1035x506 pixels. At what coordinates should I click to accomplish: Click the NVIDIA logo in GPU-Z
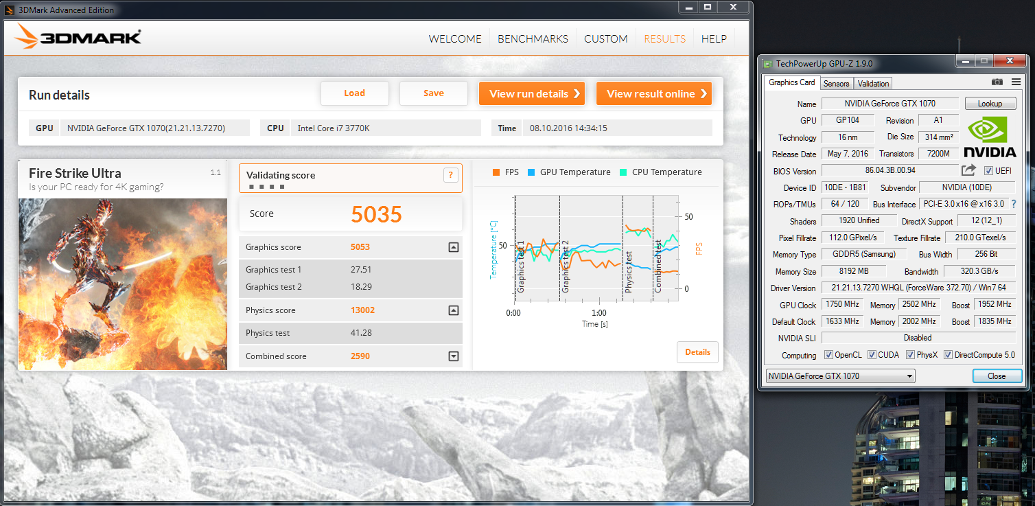989,137
